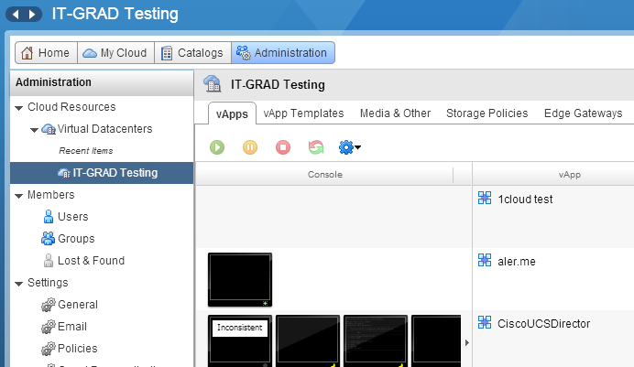634x367 pixels.
Task: Open Policies settings
Action: [x=77, y=348]
